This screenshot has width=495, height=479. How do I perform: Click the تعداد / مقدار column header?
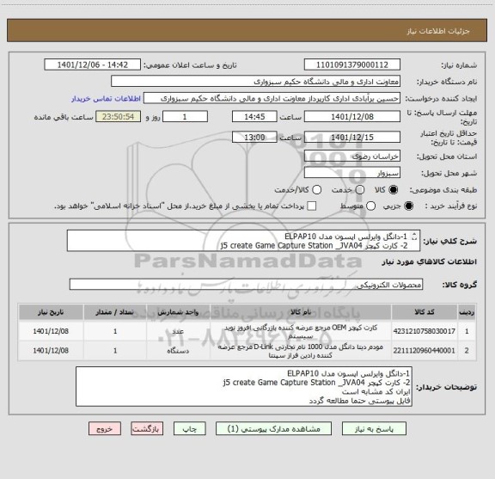point(115,312)
